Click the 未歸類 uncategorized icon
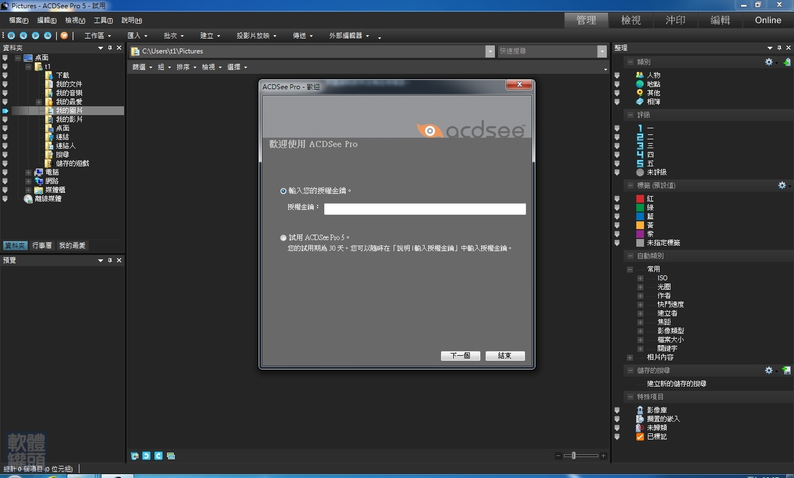Viewport: 794px width, 478px height. point(640,428)
